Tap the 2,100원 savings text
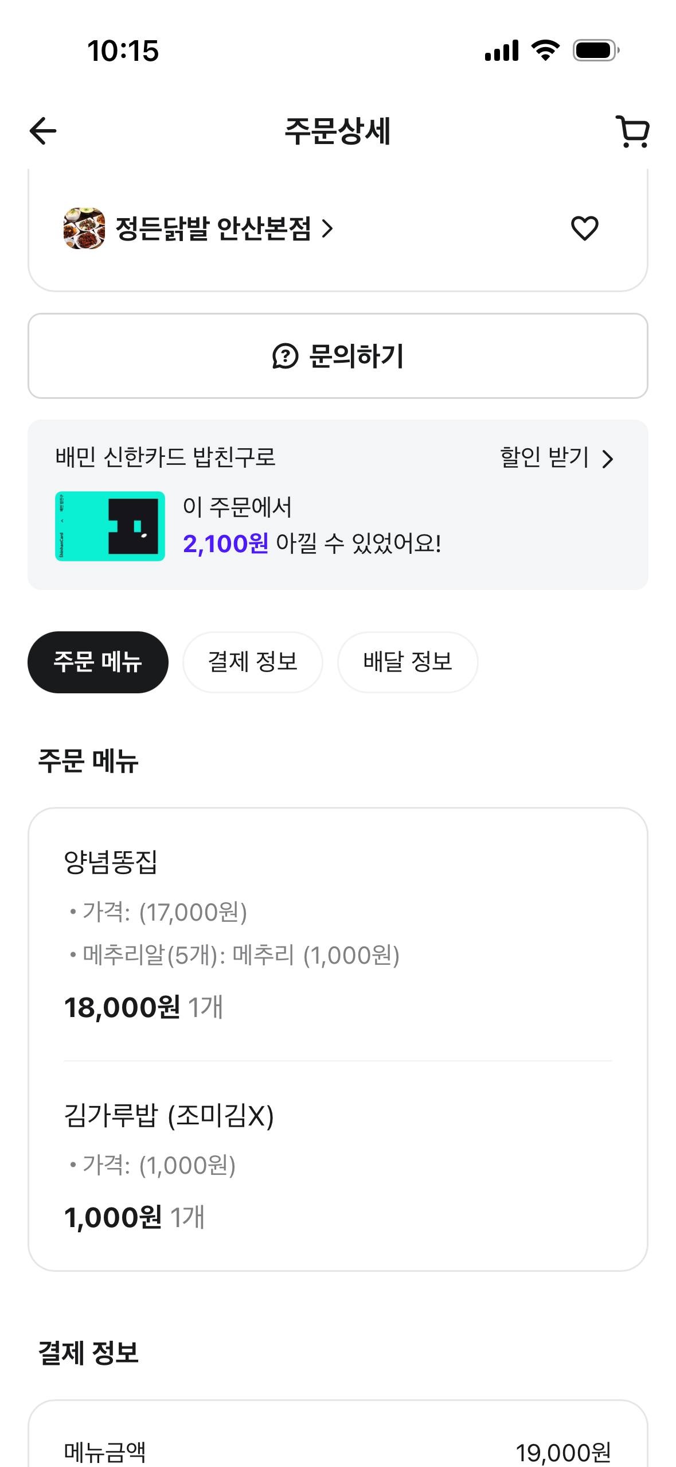Image resolution: width=676 pixels, height=1467 pixels. [225, 544]
